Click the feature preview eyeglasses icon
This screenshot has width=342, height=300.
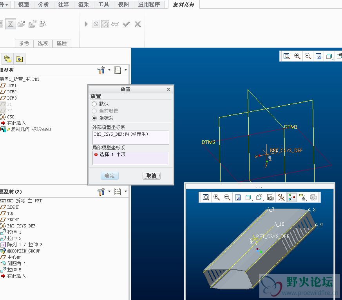point(116,24)
